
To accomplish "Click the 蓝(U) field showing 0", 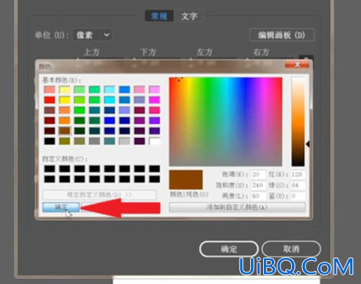I will [298, 196].
